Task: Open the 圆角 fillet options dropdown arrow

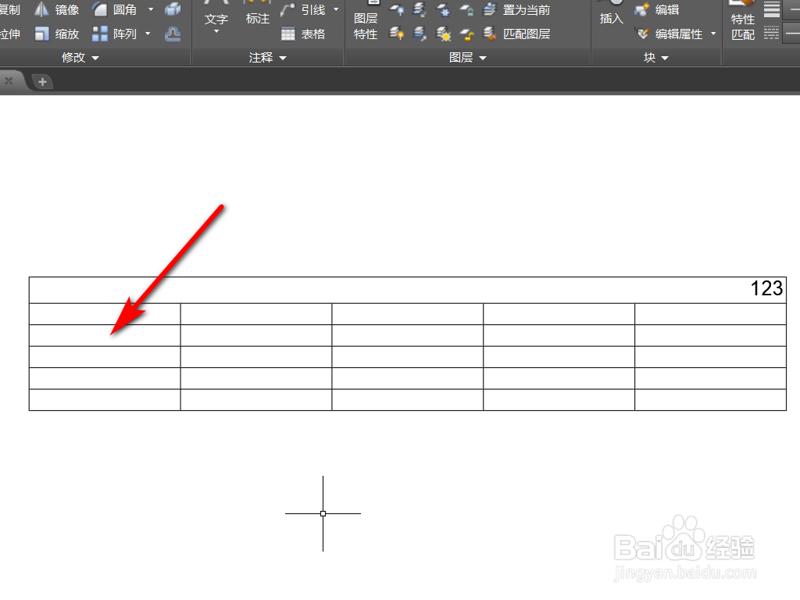Action: pyautogui.click(x=151, y=9)
